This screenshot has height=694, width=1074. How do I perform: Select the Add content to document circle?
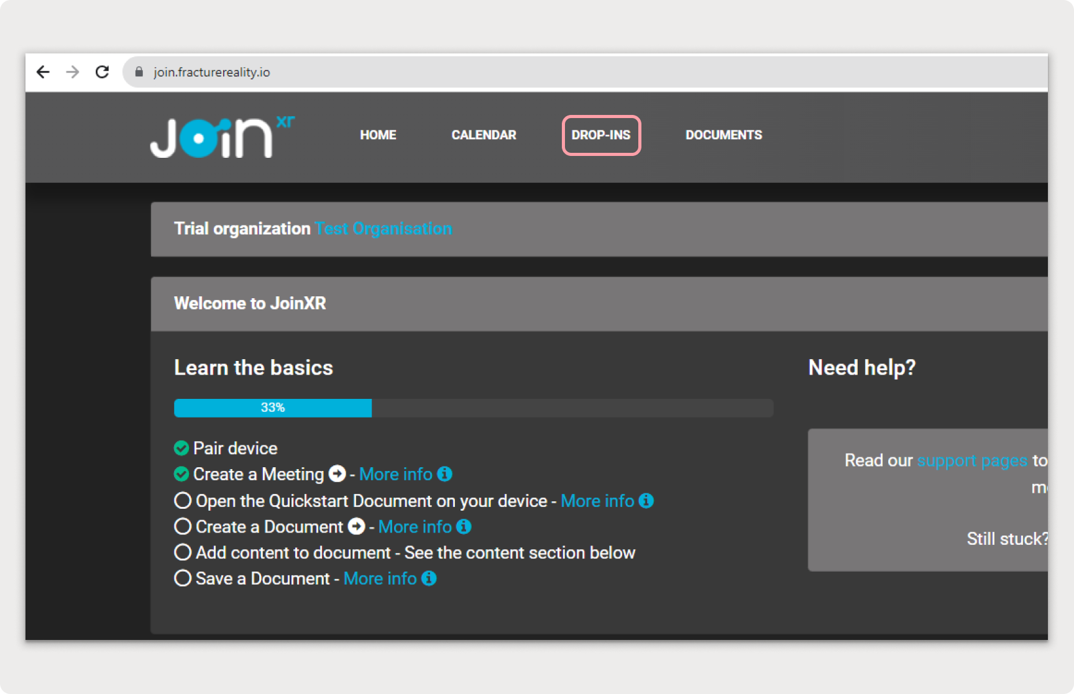183,552
